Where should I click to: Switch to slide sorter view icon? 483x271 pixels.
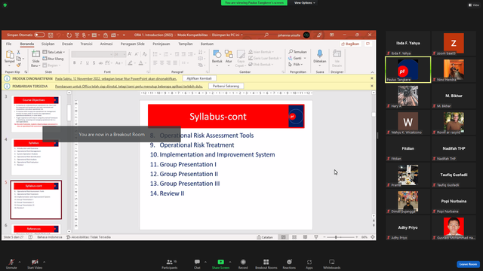coord(294,237)
